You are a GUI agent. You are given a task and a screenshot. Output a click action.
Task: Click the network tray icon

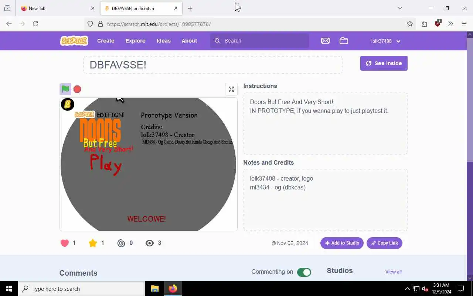pos(416,289)
